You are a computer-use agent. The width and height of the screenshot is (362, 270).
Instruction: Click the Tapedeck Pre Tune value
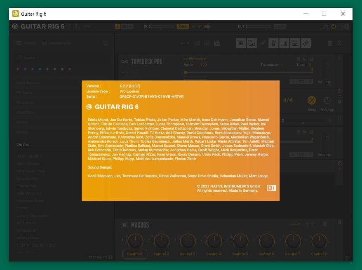click(310, 65)
